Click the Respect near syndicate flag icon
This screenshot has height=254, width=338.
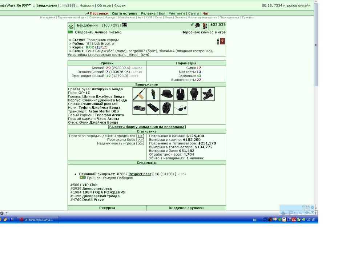(x=83, y=178)
